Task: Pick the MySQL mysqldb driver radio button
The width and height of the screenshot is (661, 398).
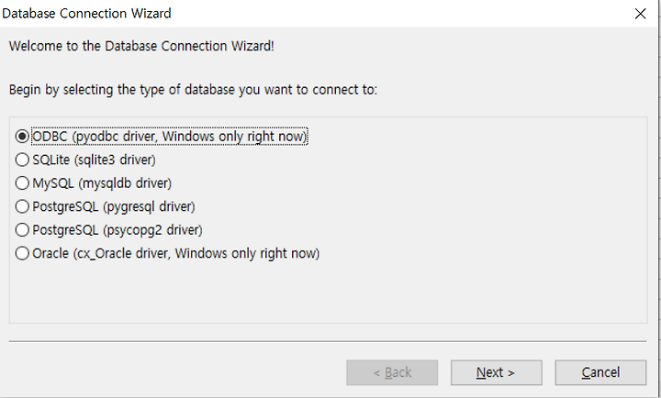Action: [22, 183]
